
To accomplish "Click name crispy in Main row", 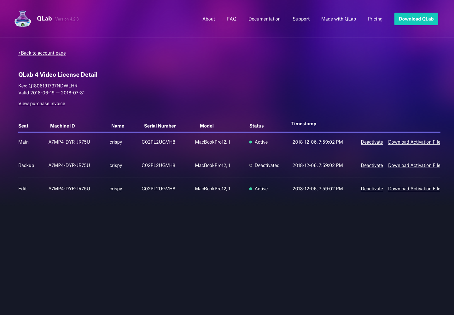I will (x=116, y=142).
